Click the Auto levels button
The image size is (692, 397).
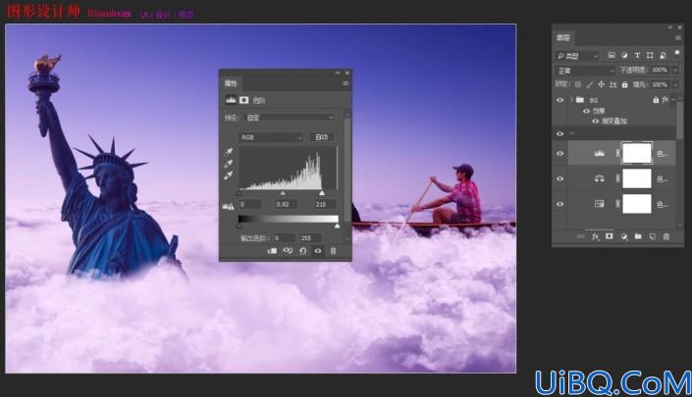321,137
